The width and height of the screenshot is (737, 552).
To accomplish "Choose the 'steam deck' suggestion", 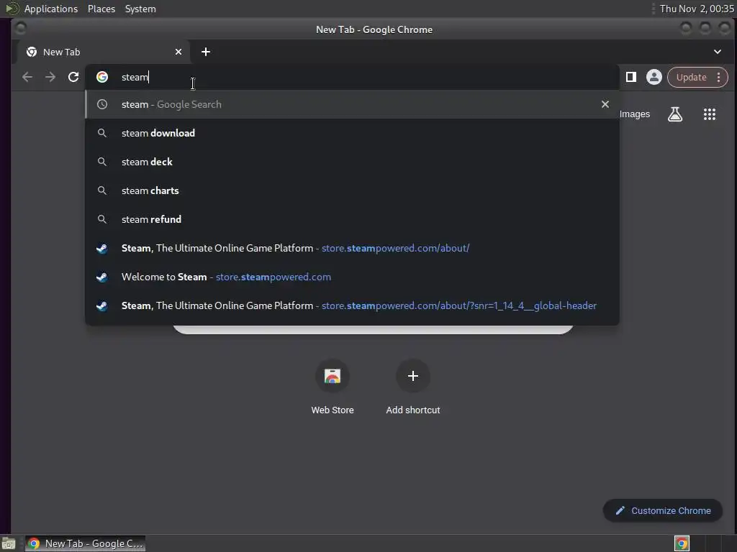I will point(352,162).
